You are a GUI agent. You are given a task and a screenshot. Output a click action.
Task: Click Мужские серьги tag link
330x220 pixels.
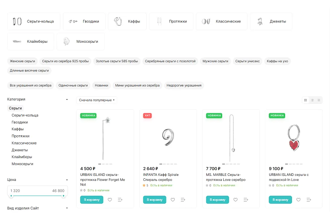click(215, 61)
